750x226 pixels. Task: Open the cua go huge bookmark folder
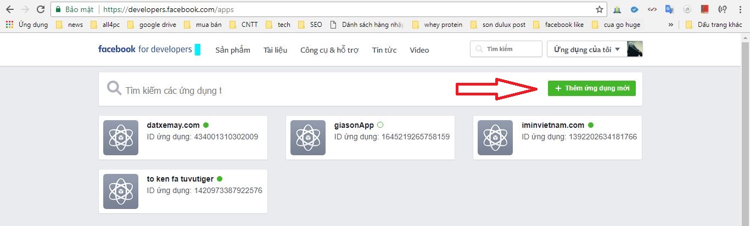pos(615,25)
